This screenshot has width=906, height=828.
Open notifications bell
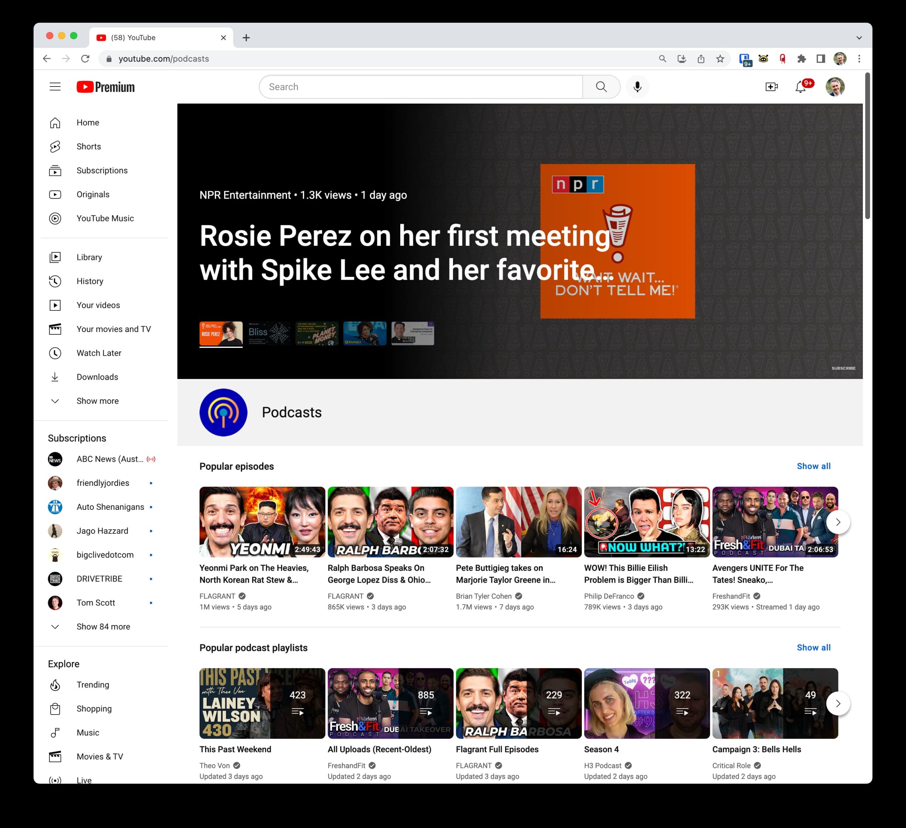coord(801,87)
